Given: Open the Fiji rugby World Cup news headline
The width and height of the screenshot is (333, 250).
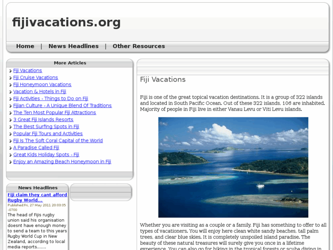Looking at the screenshot, I should click(38, 197).
